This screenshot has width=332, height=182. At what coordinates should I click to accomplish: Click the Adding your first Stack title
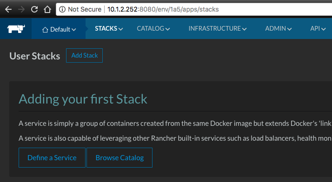[83, 99]
